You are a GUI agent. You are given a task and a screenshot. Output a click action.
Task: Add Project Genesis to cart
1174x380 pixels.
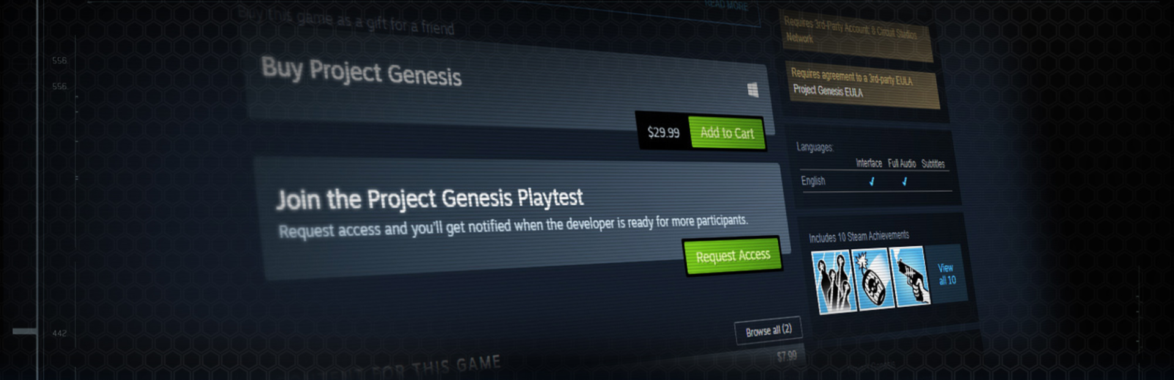(727, 133)
